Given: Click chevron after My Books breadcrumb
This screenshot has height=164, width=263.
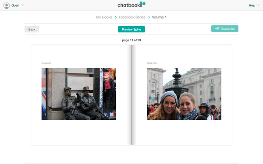Looking at the screenshot, I should (x=116, y=17).
